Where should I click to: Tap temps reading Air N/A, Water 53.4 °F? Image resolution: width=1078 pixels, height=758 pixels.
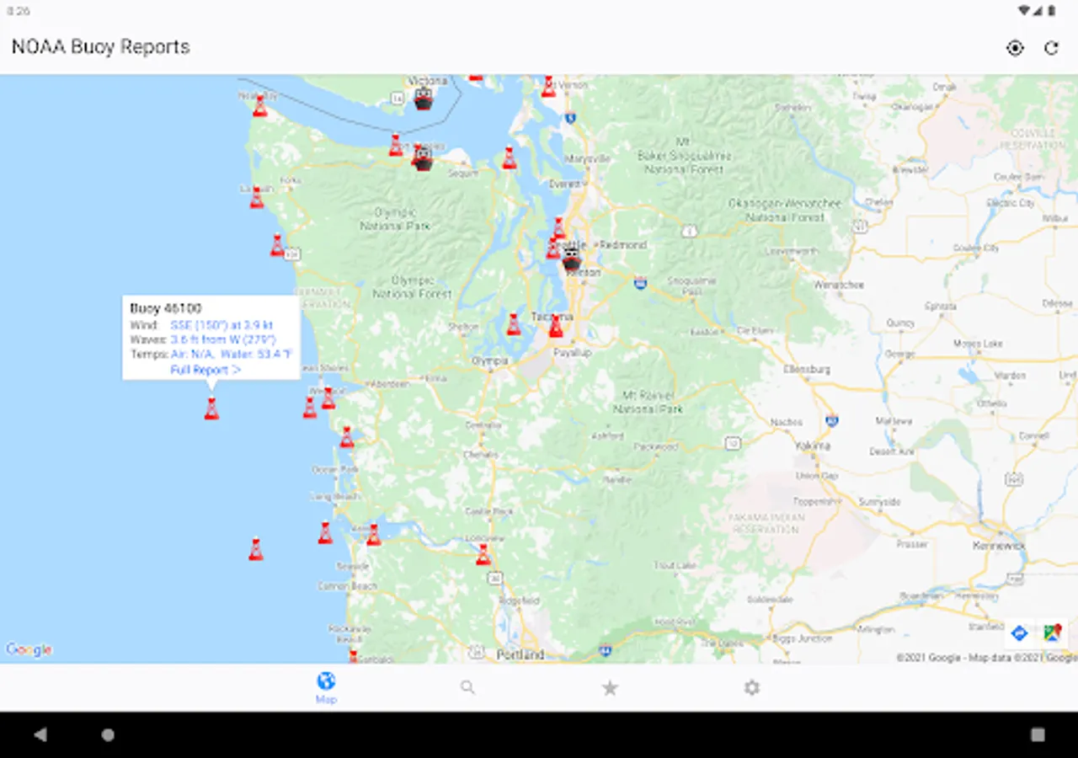pyautogui.click(x=232, y=355)
